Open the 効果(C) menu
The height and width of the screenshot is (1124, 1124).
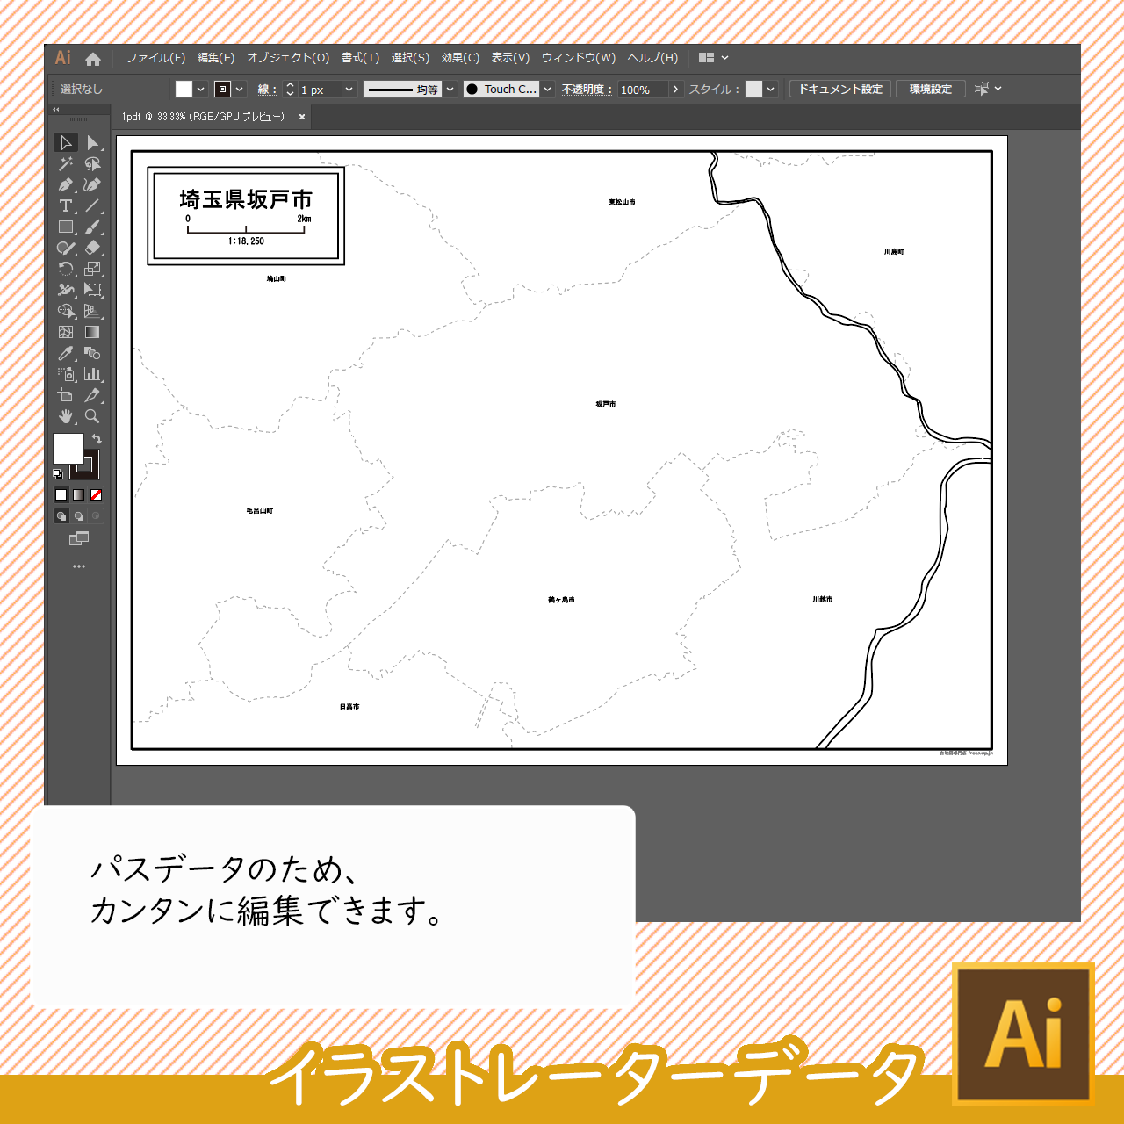point(461,58)
